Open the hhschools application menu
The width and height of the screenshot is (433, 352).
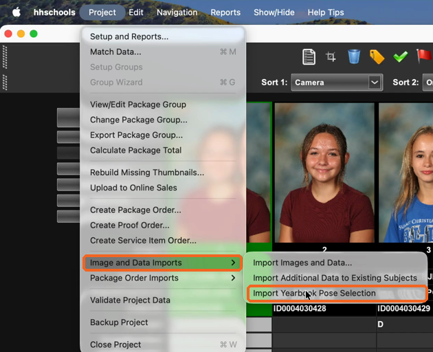pos(54,12)
